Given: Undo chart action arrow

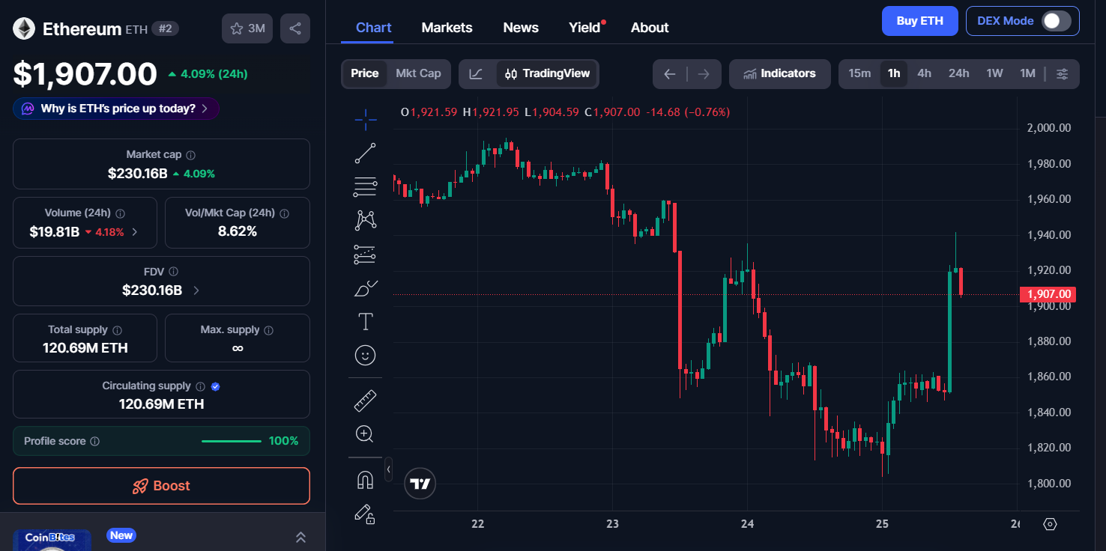Looking at the screenshot, I should [670, 74].
